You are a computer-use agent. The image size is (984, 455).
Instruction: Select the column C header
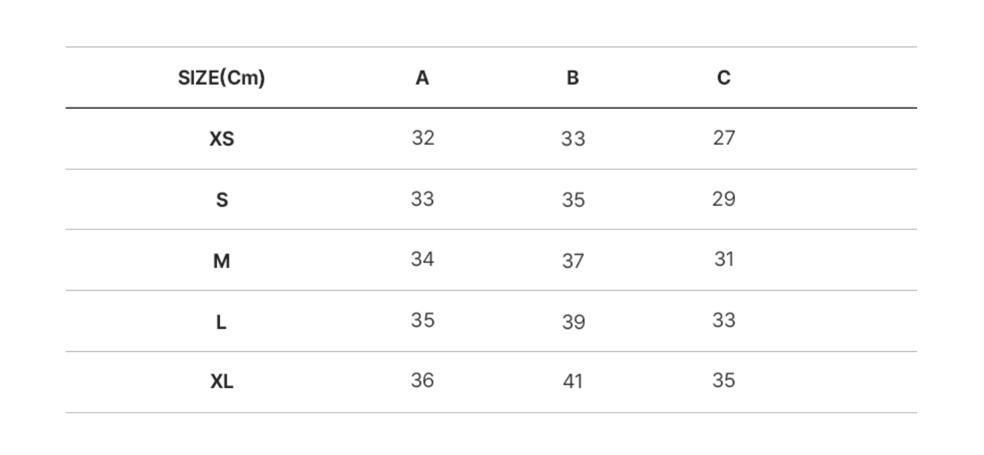(x=724, y=78)
